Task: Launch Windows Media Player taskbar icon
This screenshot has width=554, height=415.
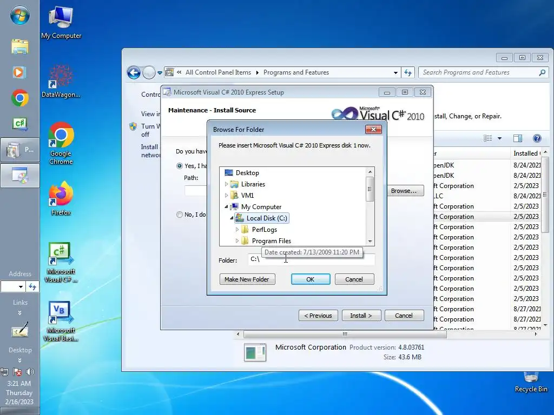Action: [x=19, y=72]
